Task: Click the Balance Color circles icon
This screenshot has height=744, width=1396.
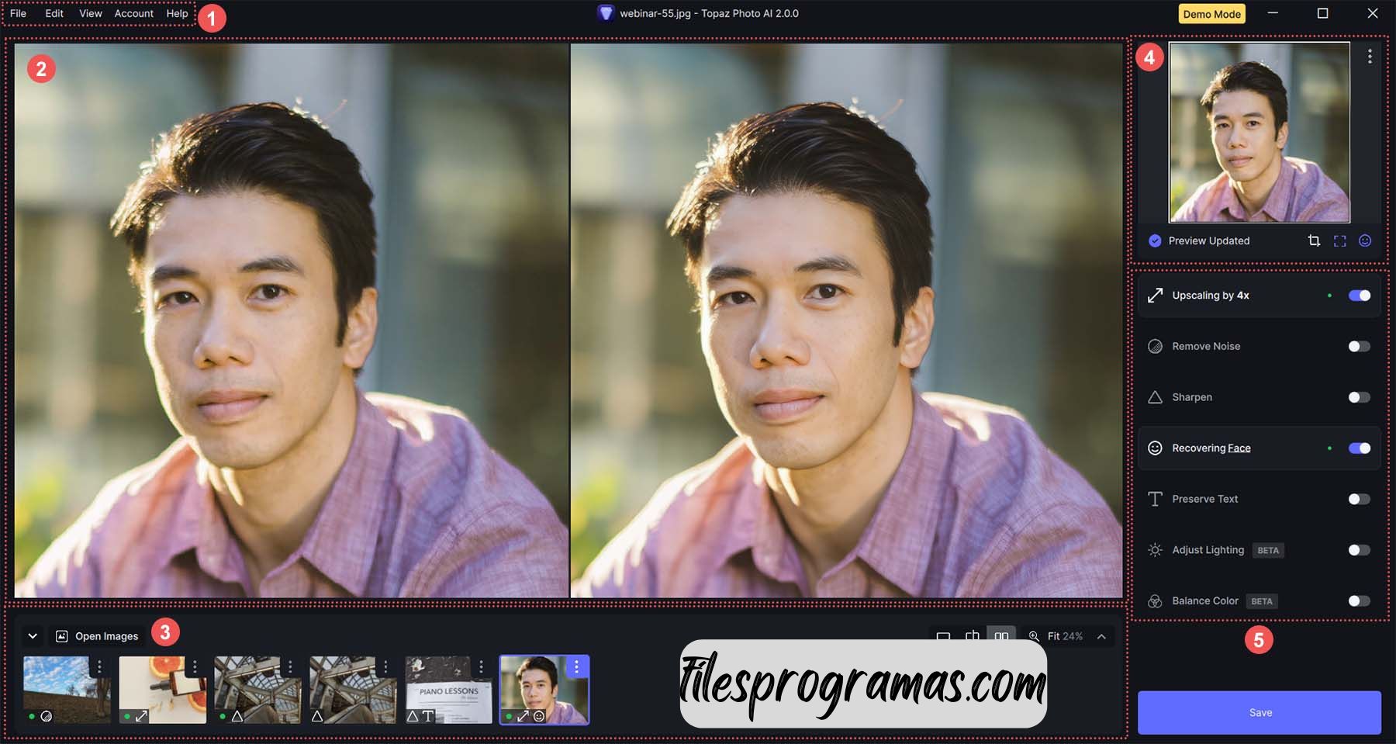Action: point(1155,601)
